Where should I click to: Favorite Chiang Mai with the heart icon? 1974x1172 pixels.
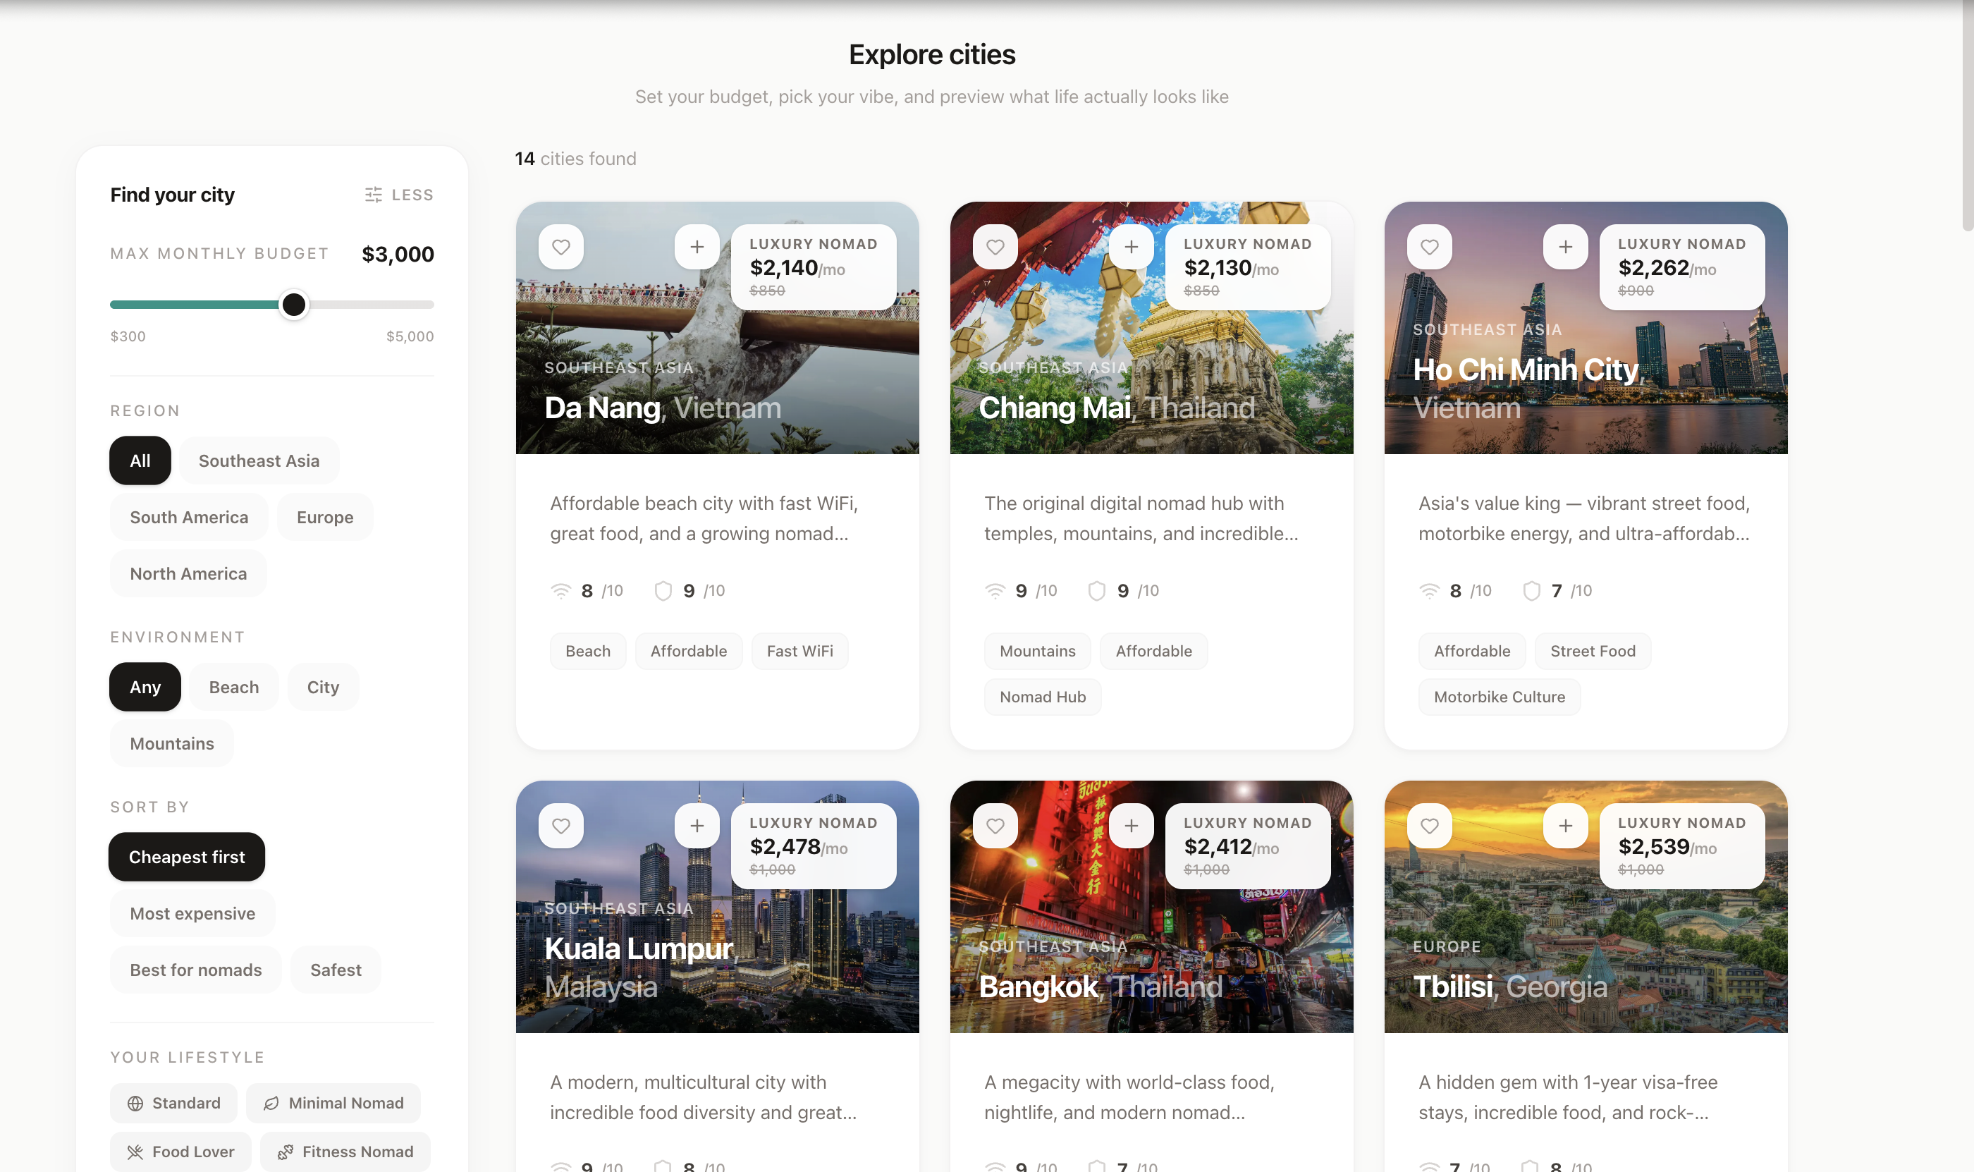click(995, 248)
